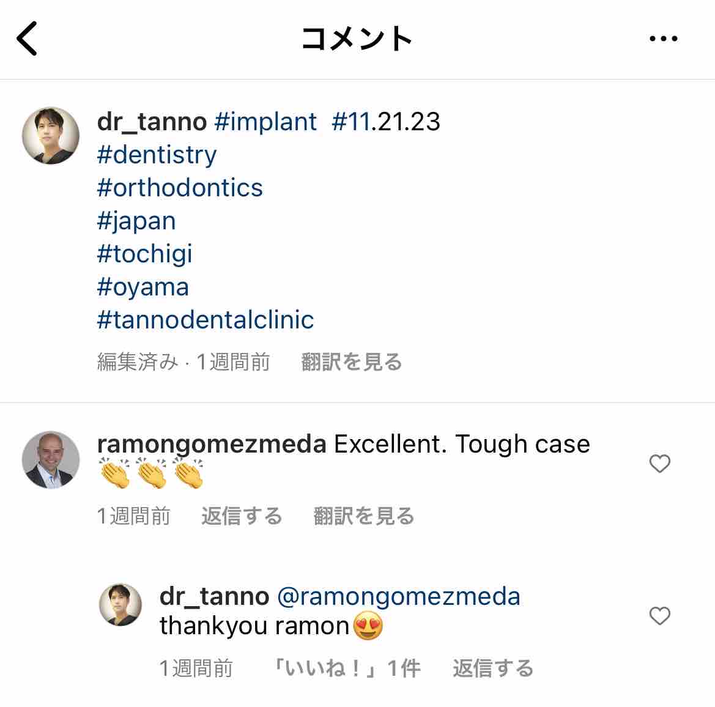Screen dimensions: 715x707
Task: Open the #orthodontics hashtag
Action: 180,188
